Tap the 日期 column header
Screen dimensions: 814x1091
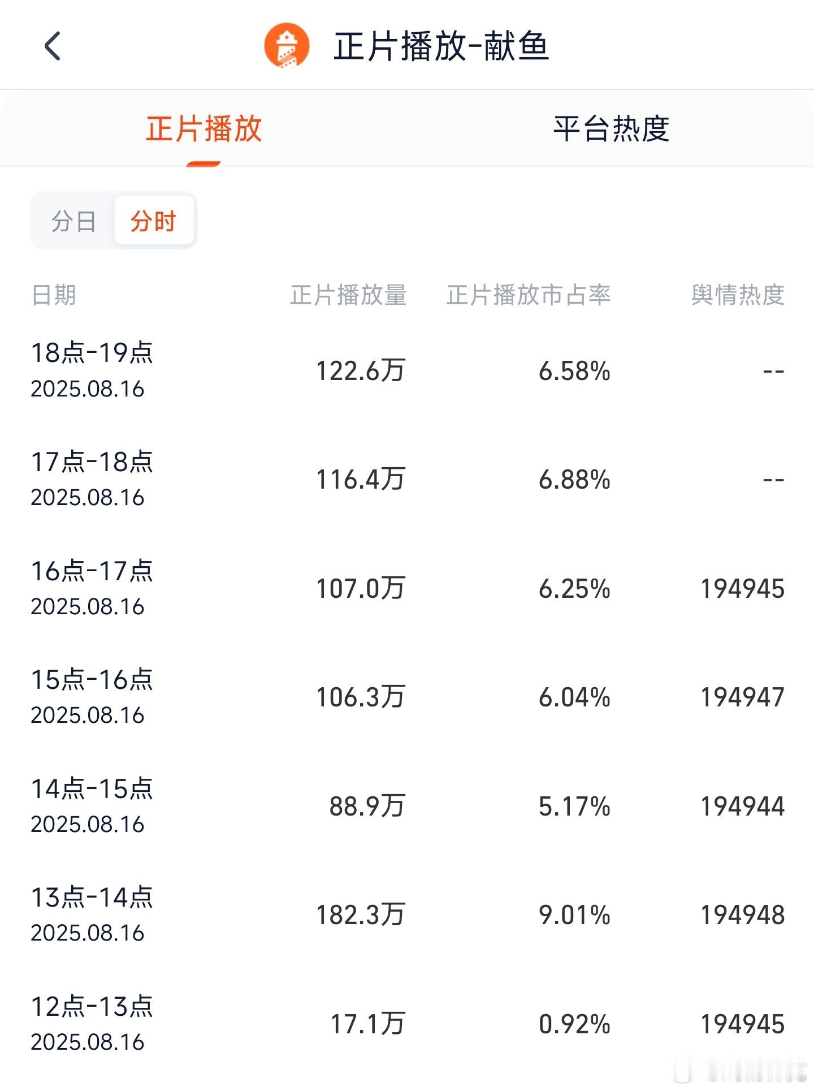(54, 295)
